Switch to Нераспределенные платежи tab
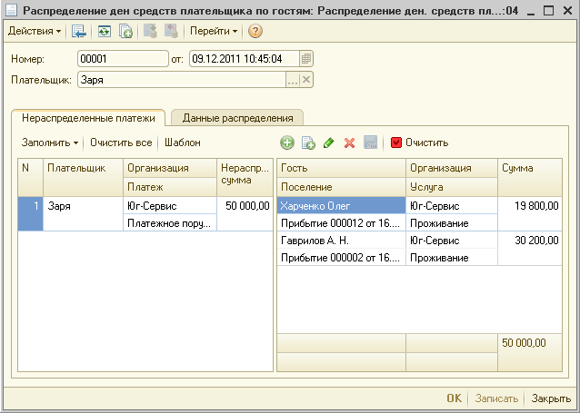 point(88,118)
